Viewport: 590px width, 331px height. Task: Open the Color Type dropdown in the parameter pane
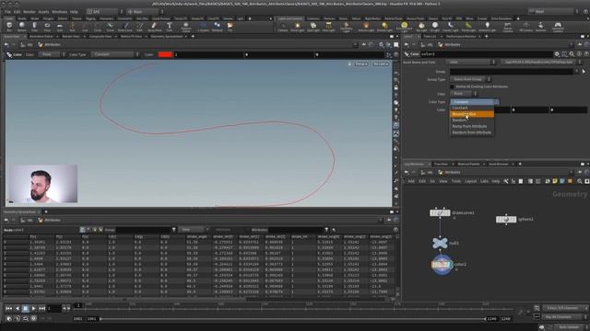(475, 102)
